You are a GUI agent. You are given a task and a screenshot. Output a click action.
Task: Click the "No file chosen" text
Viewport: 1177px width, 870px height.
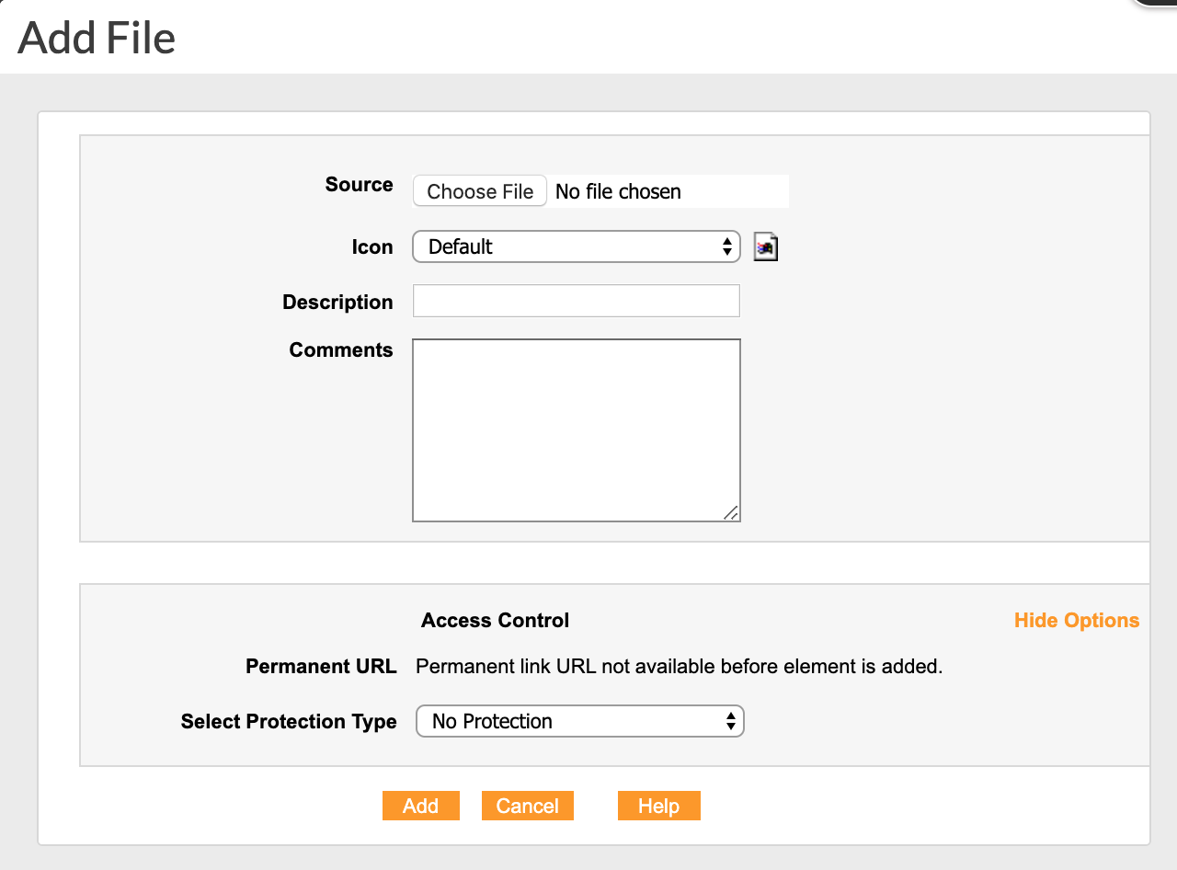pyautogui.click(x=618, y=191)
